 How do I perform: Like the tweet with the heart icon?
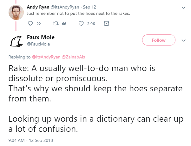click(x=82, y=23)
